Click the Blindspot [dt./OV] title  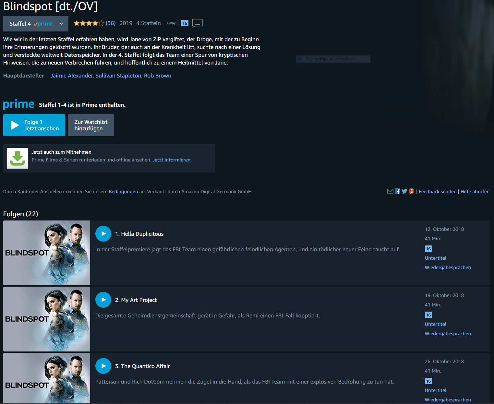point(51,6)
